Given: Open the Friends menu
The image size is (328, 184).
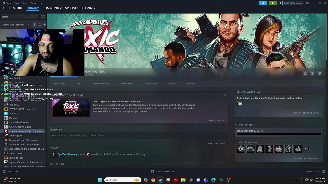Looking at the screenshot, I should pyautogui.click(x=25, y=3).
